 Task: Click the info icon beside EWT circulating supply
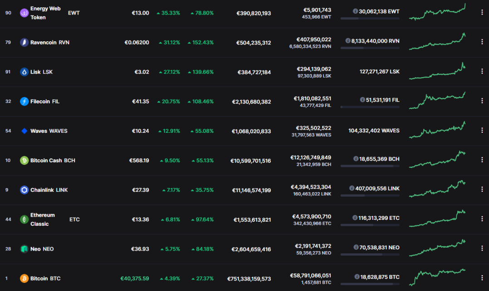[355, 11]
